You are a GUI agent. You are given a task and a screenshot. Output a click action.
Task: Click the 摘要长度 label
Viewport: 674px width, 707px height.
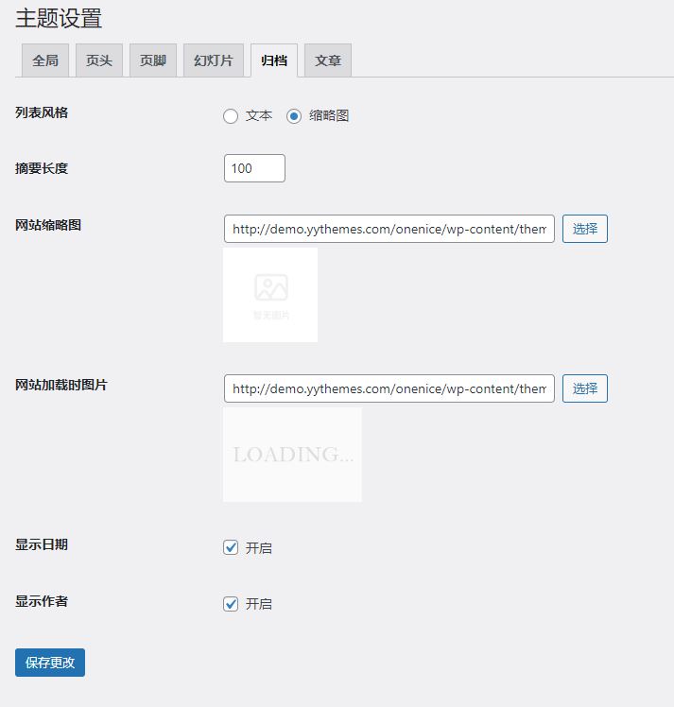tap(42, 168)
